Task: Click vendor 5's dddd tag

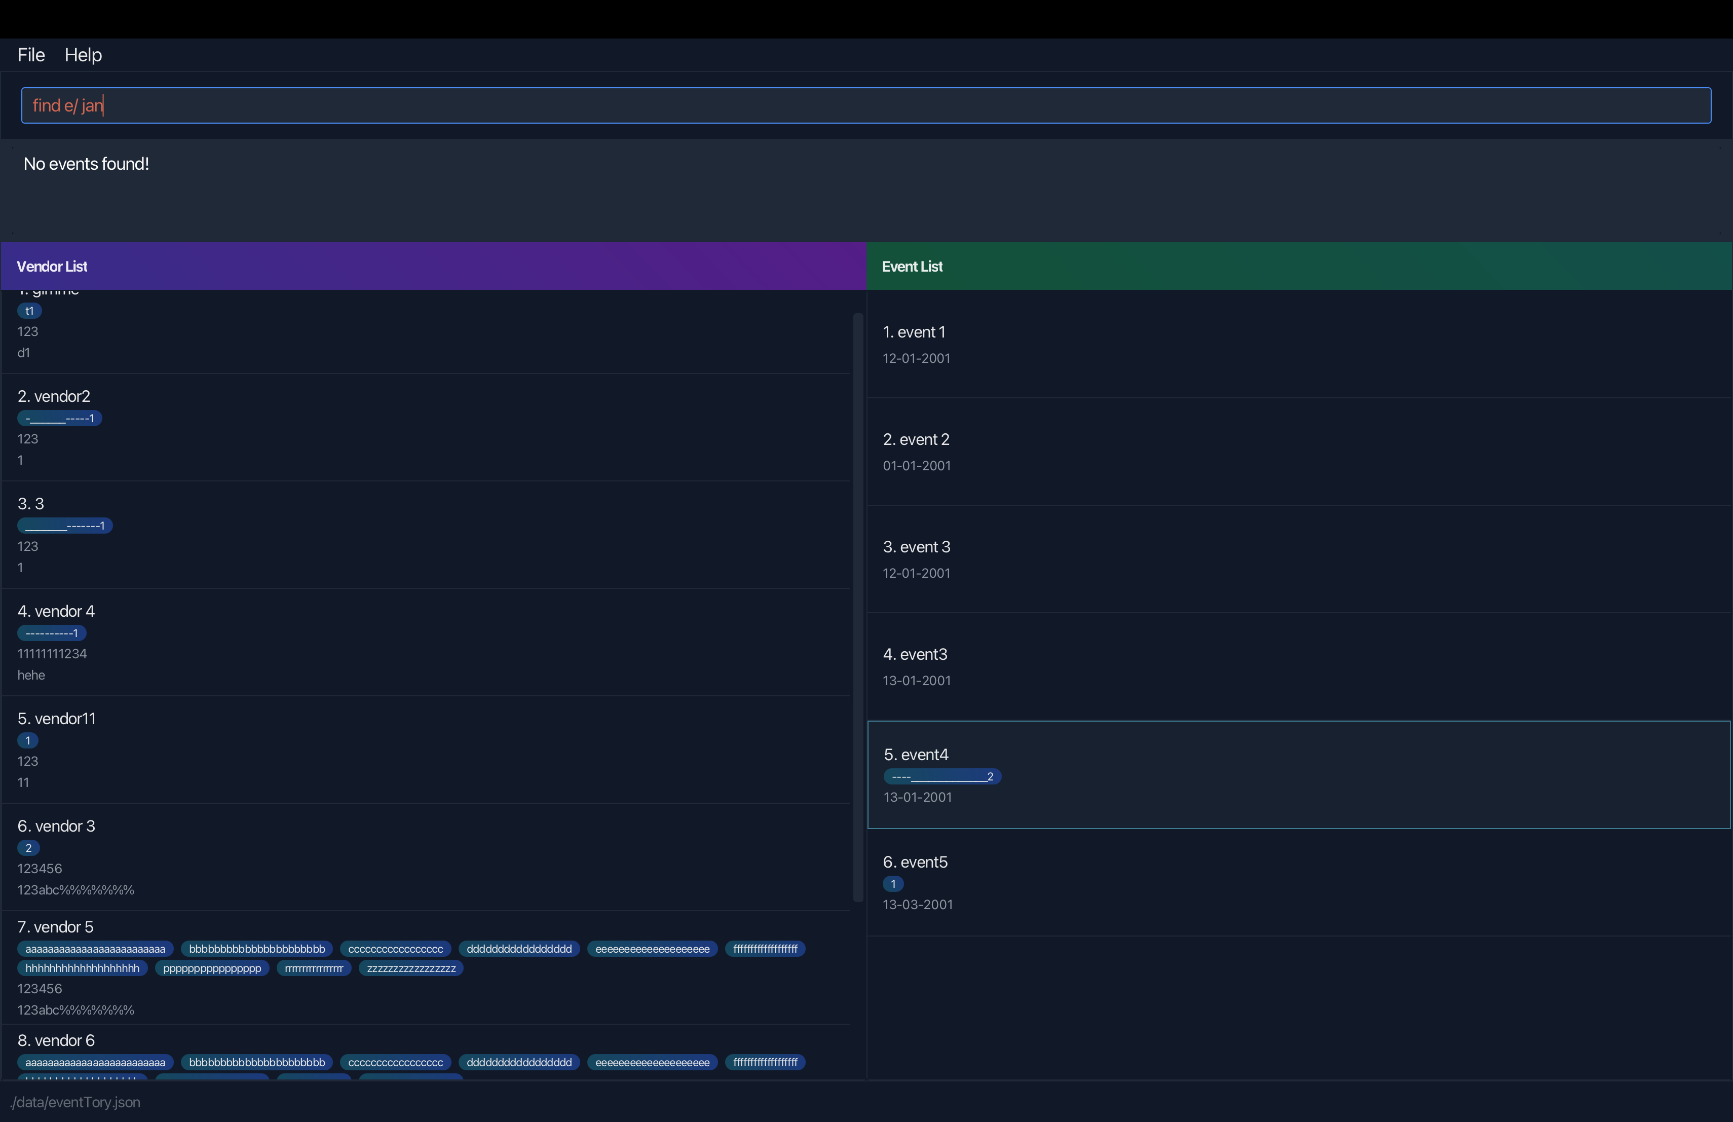Action: tap(519, 949)
